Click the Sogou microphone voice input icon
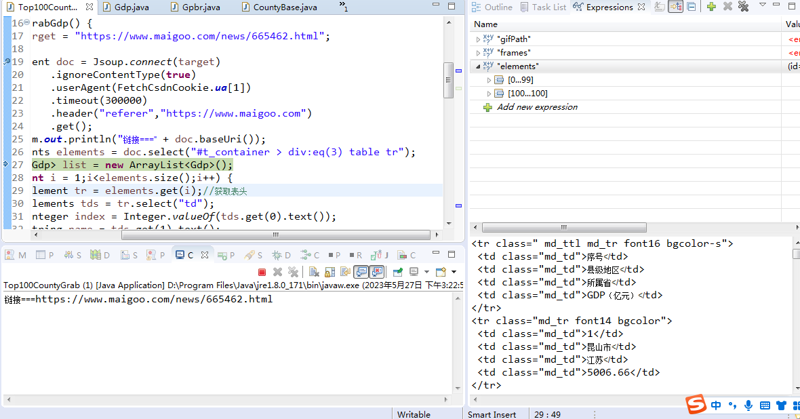The width and height of the screenshot is (800, 419). (x=748, y=405)
